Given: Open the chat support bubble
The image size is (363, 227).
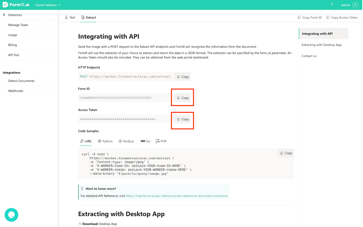Looking at the screenshot, I should [x=11, y=215].
